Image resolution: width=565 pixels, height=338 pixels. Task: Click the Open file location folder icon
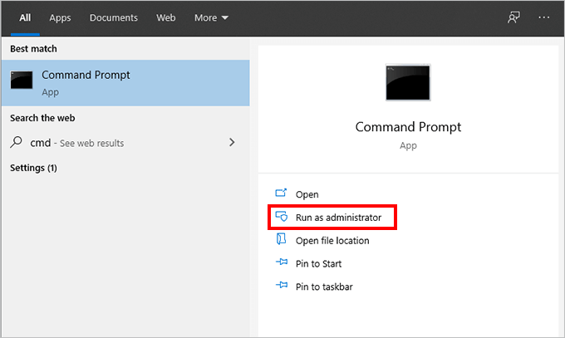(281, 239)
